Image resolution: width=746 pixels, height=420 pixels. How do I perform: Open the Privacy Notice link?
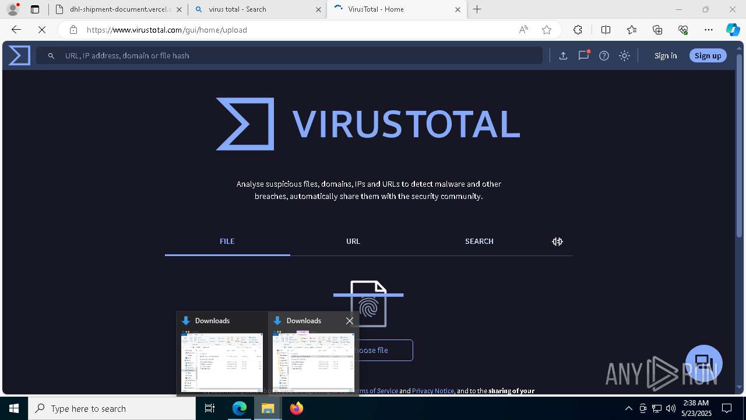pos(433,391)
